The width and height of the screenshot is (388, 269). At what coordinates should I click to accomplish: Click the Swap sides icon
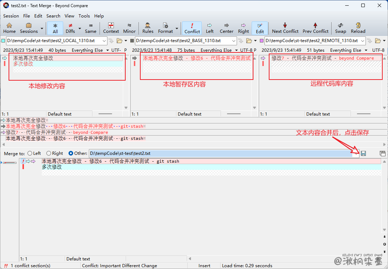pos(341,28)
